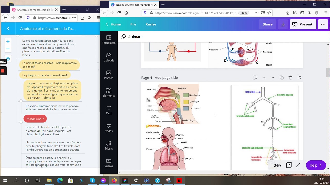
Task: Click the 110% zoom indicator in address bar
Action: point(244,13)
